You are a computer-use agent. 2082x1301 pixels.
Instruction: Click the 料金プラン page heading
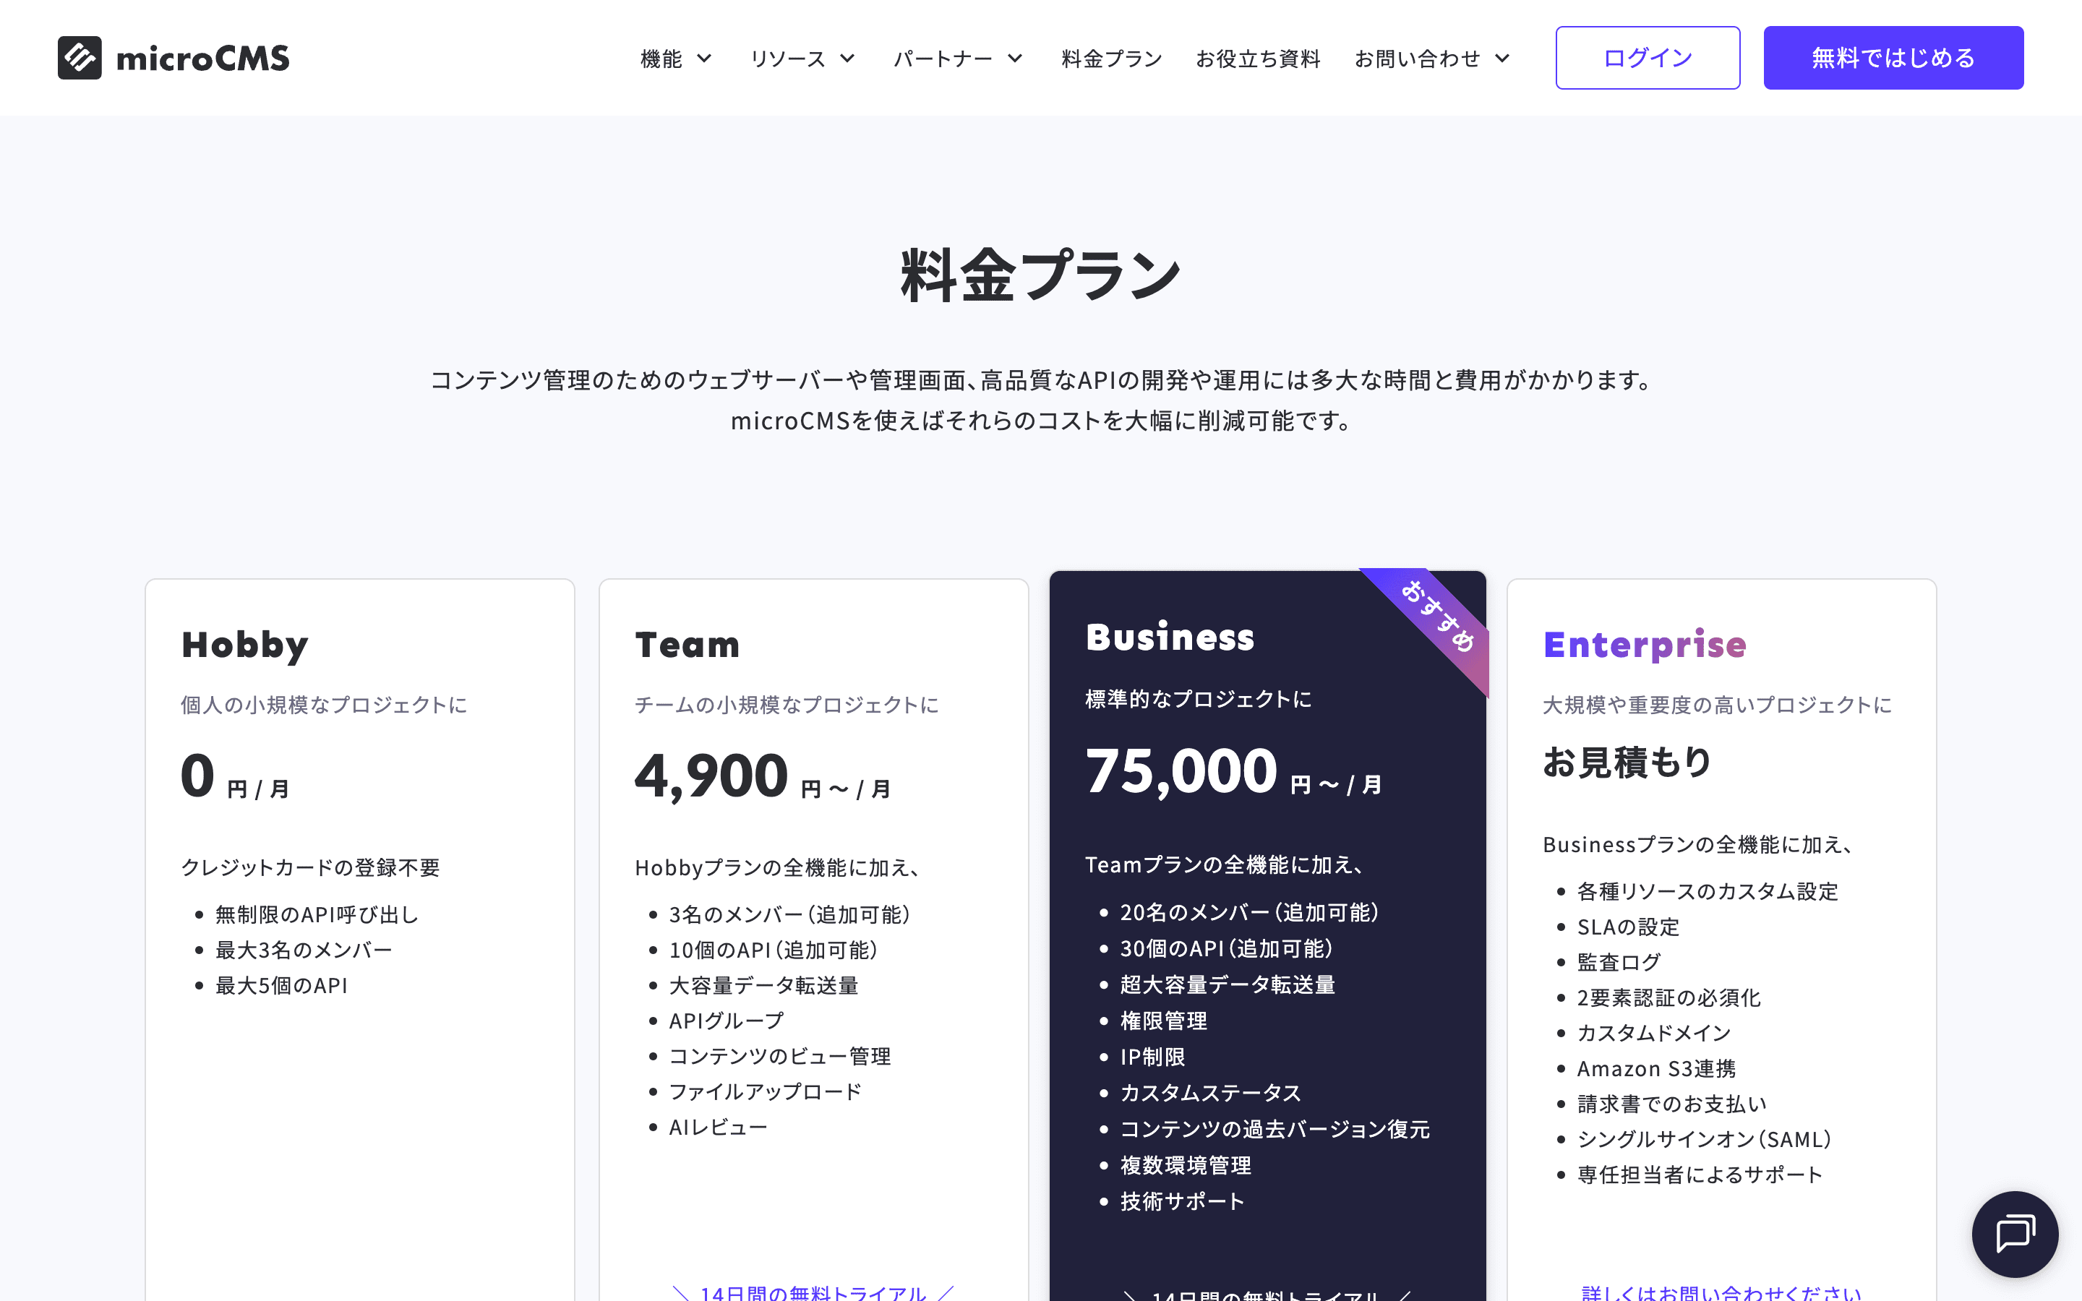pos(1041,275)
